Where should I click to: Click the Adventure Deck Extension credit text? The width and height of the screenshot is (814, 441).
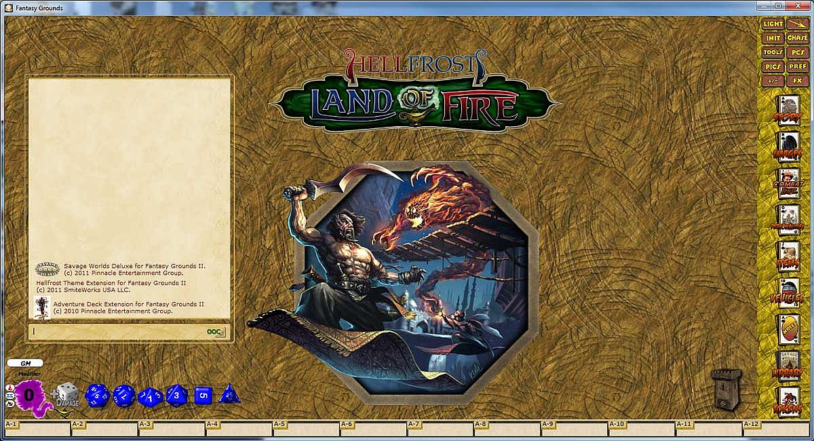coord(128,307)
